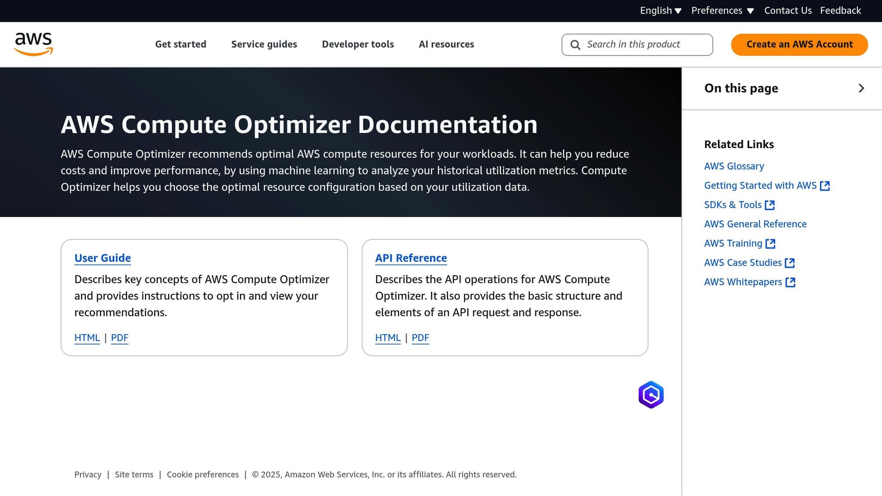Open the AI resources menu
Image resolution: width=882 pixels, height=496 pixels.
(x=446, y=44)
